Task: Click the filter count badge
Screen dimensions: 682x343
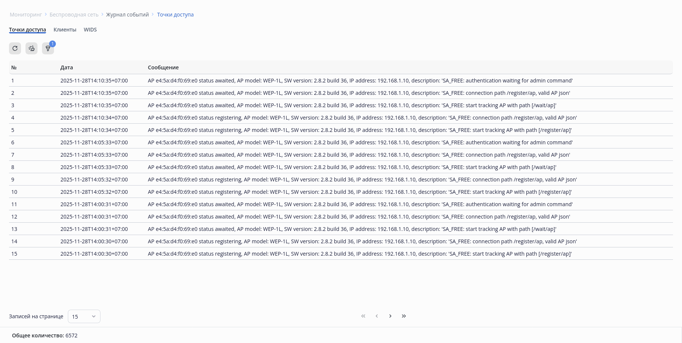Action: (x=52, y=44)
